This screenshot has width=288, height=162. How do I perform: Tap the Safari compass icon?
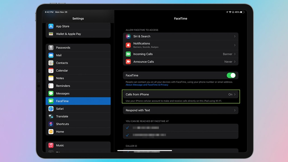51,109
